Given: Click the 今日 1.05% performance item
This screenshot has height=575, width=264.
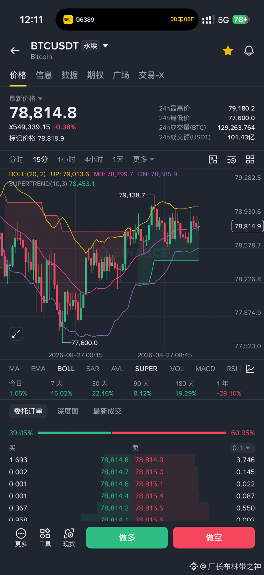Looking at the screenshot, I should click(x=18, y=388).
